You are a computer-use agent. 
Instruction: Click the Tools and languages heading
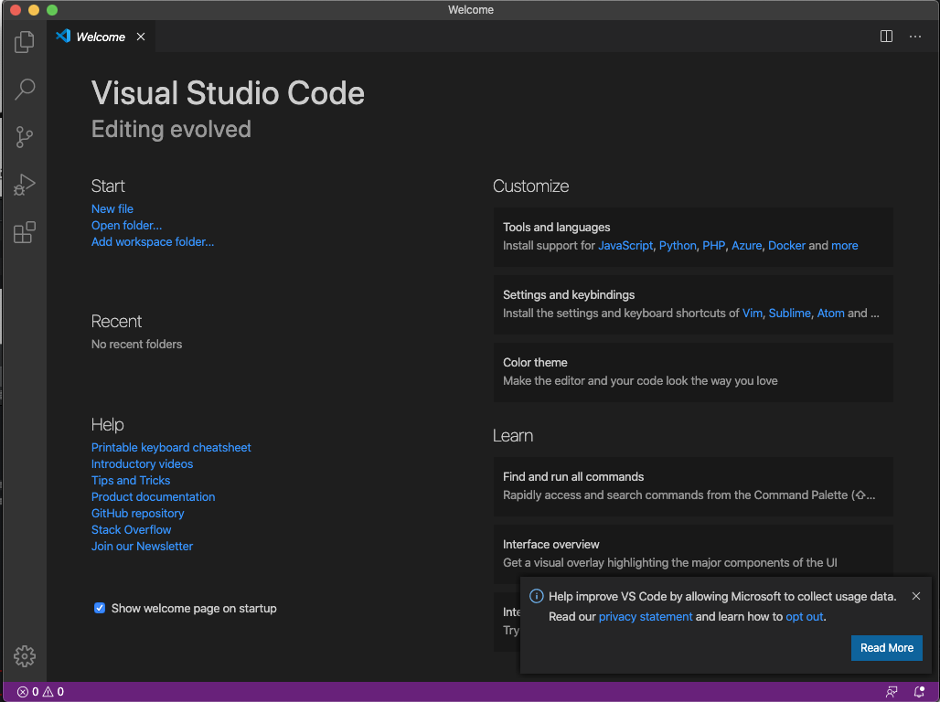(x=556, y=228)
